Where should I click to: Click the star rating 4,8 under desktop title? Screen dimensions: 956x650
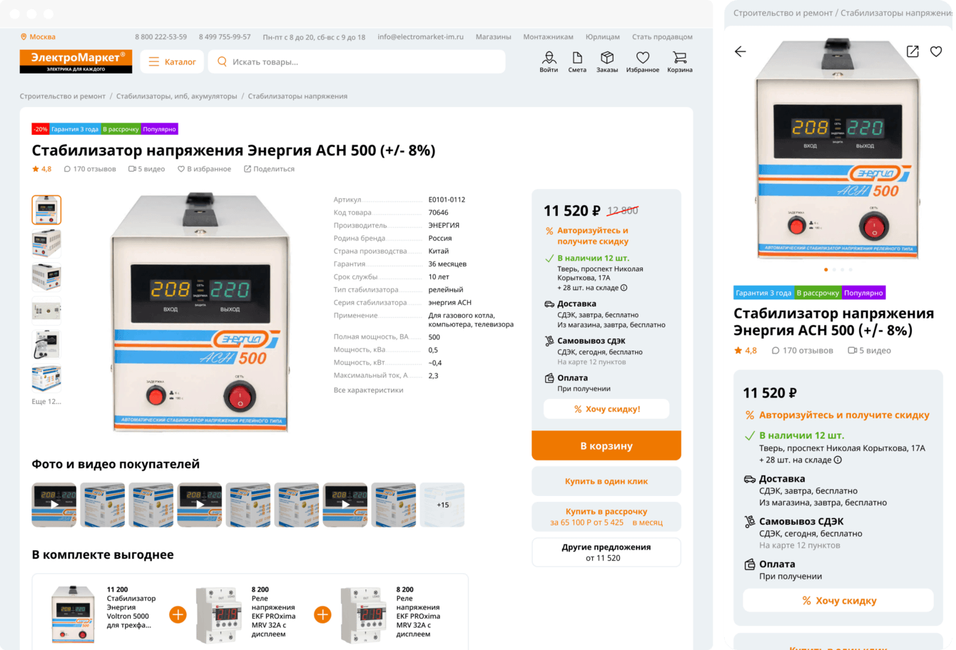click(x=41, y=169)
